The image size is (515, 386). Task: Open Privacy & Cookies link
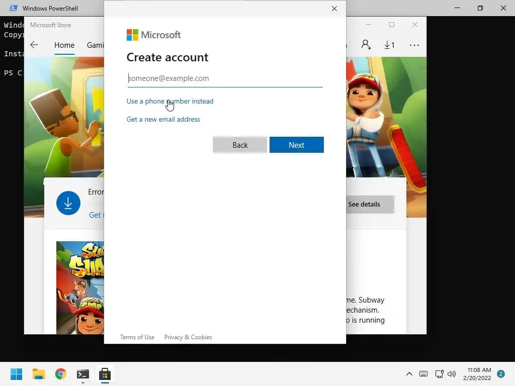[x=188, y=337]
